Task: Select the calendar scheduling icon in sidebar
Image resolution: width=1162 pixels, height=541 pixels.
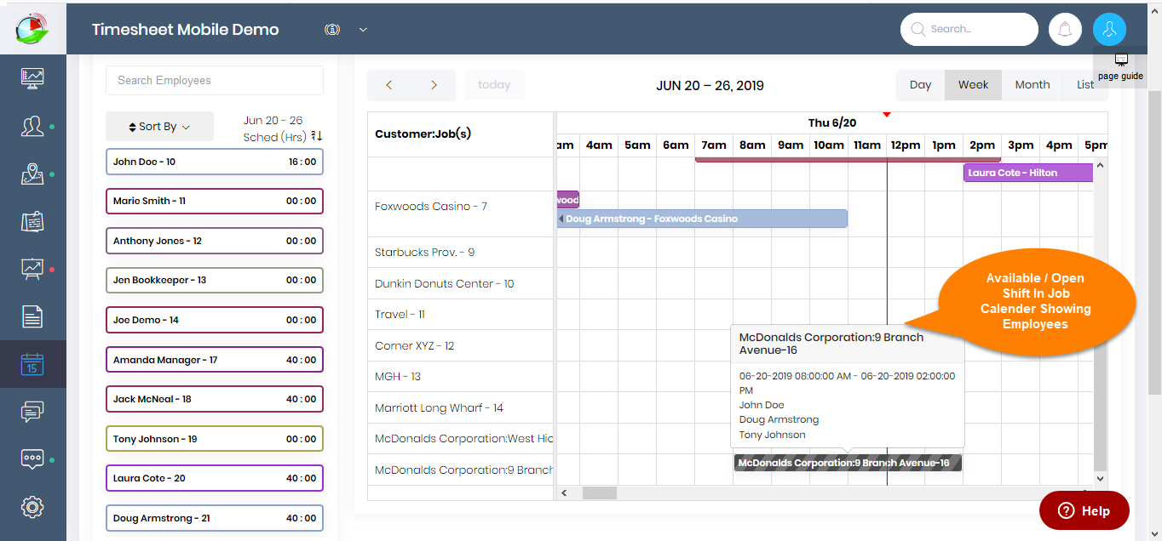Action: coord(32,364)
